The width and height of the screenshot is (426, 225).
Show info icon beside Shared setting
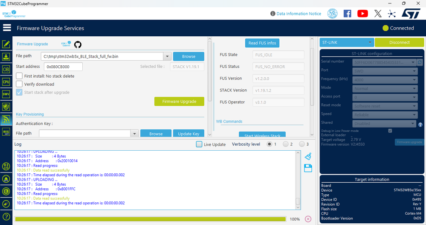(420, 125)
